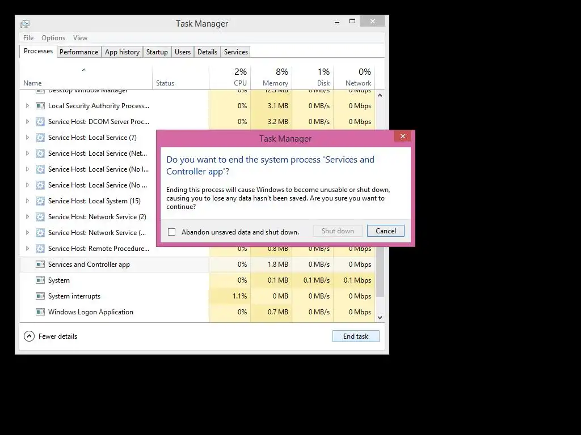This screenshot has width=581, height=435.
Task: Tick Abandon unsaved data and shut down checkbox
Action: 171,232
